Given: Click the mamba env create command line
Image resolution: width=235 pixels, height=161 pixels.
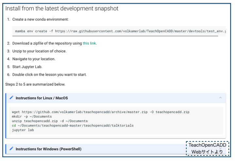Looking at the screenshot, I should click(120, 31).
